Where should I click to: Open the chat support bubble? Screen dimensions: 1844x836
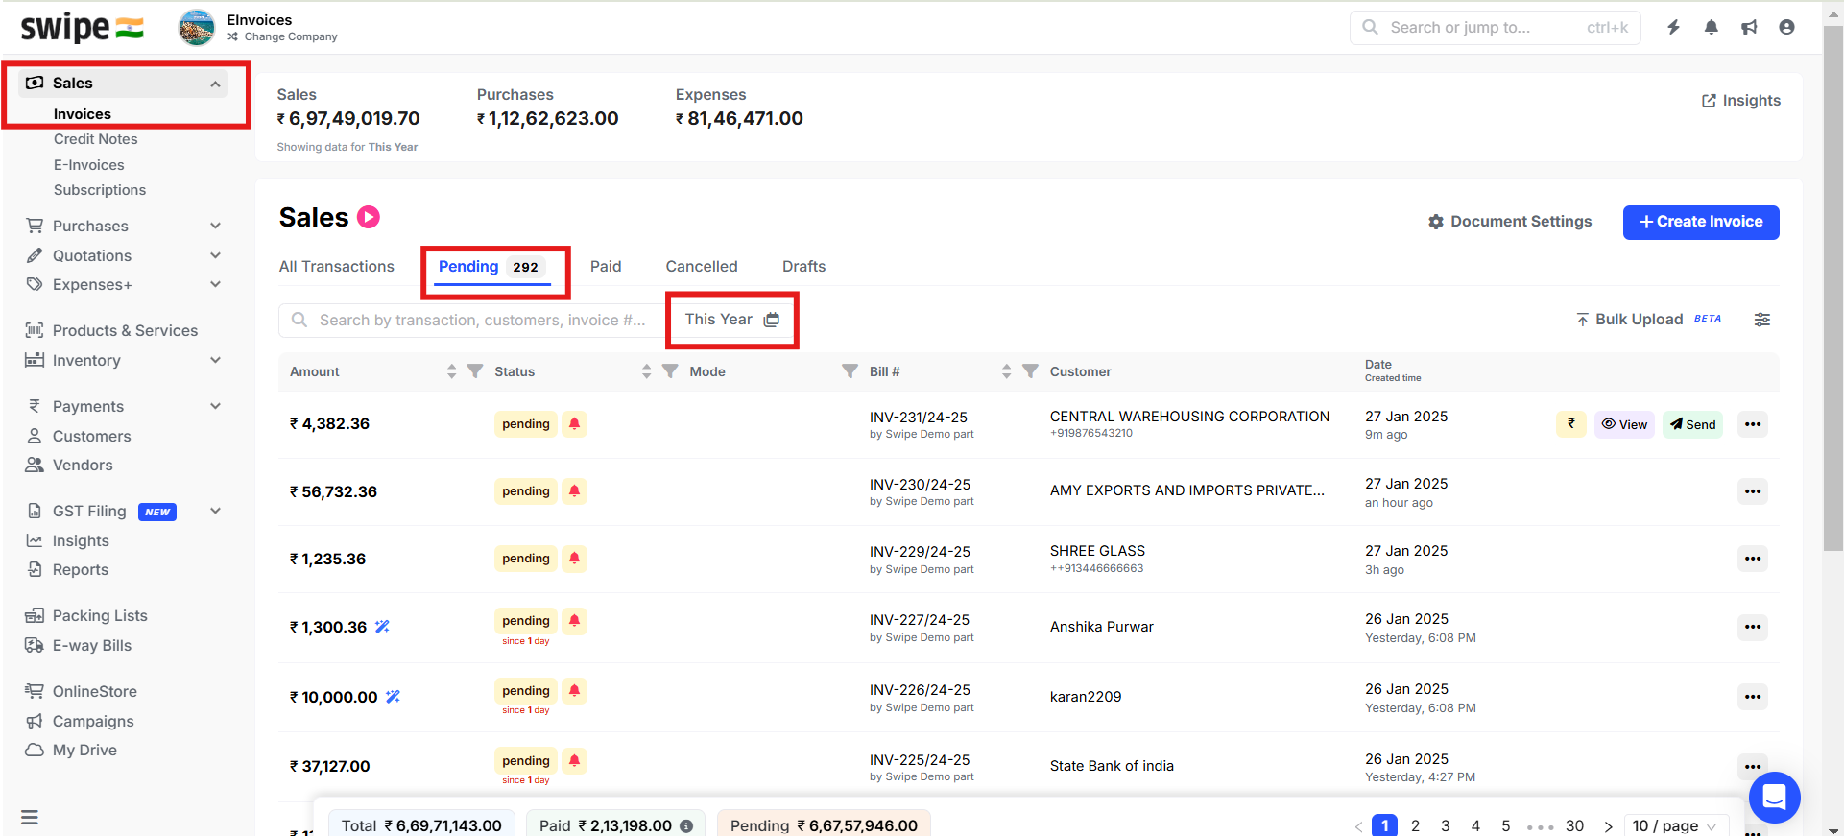tap(1774, 797)
